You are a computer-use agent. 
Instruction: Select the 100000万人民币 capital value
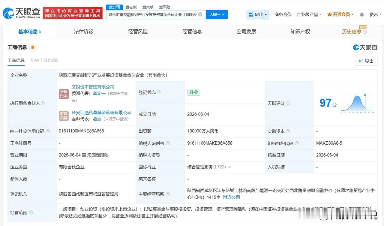point(203,131)
